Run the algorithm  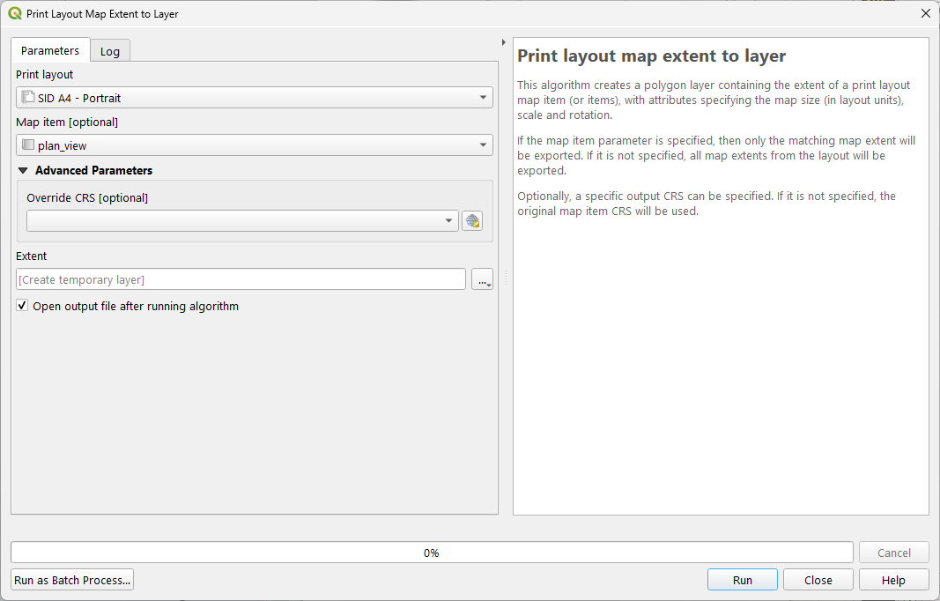[x=742, y=579]
